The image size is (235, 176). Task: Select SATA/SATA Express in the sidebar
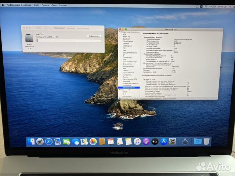tap(130, 53)
